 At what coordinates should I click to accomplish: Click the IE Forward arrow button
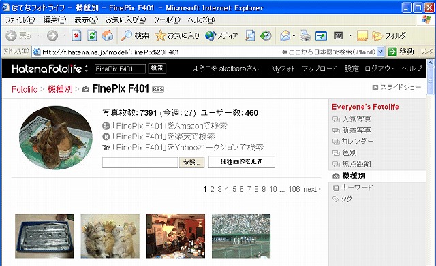pos(52,35)
